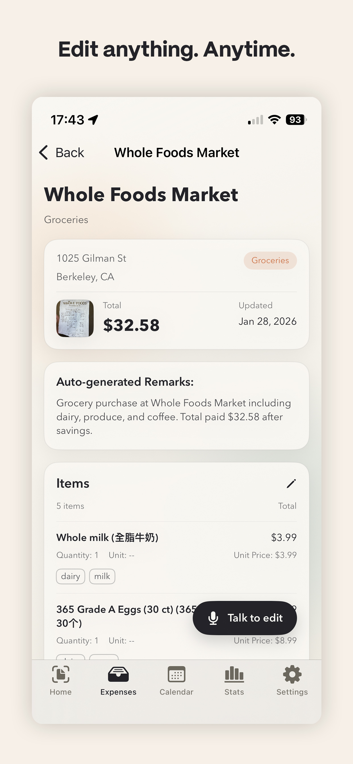The height and width of the screenshot is (764, 353).
Task: Edit items with the pencil icon
Action: coord(291,483)
